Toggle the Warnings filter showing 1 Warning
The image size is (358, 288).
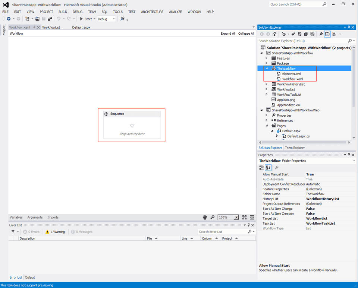click(x=55, y=231)
